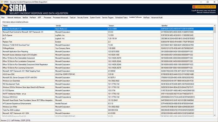This screenshot has height=122, width=218.
Task: Open the System Events tab
Action: pyautogui.click(x=95, y=17)
